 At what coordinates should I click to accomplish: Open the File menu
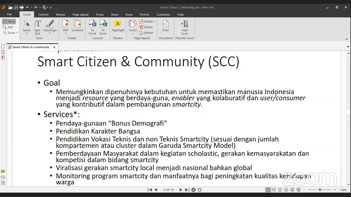tap(10, 15)
